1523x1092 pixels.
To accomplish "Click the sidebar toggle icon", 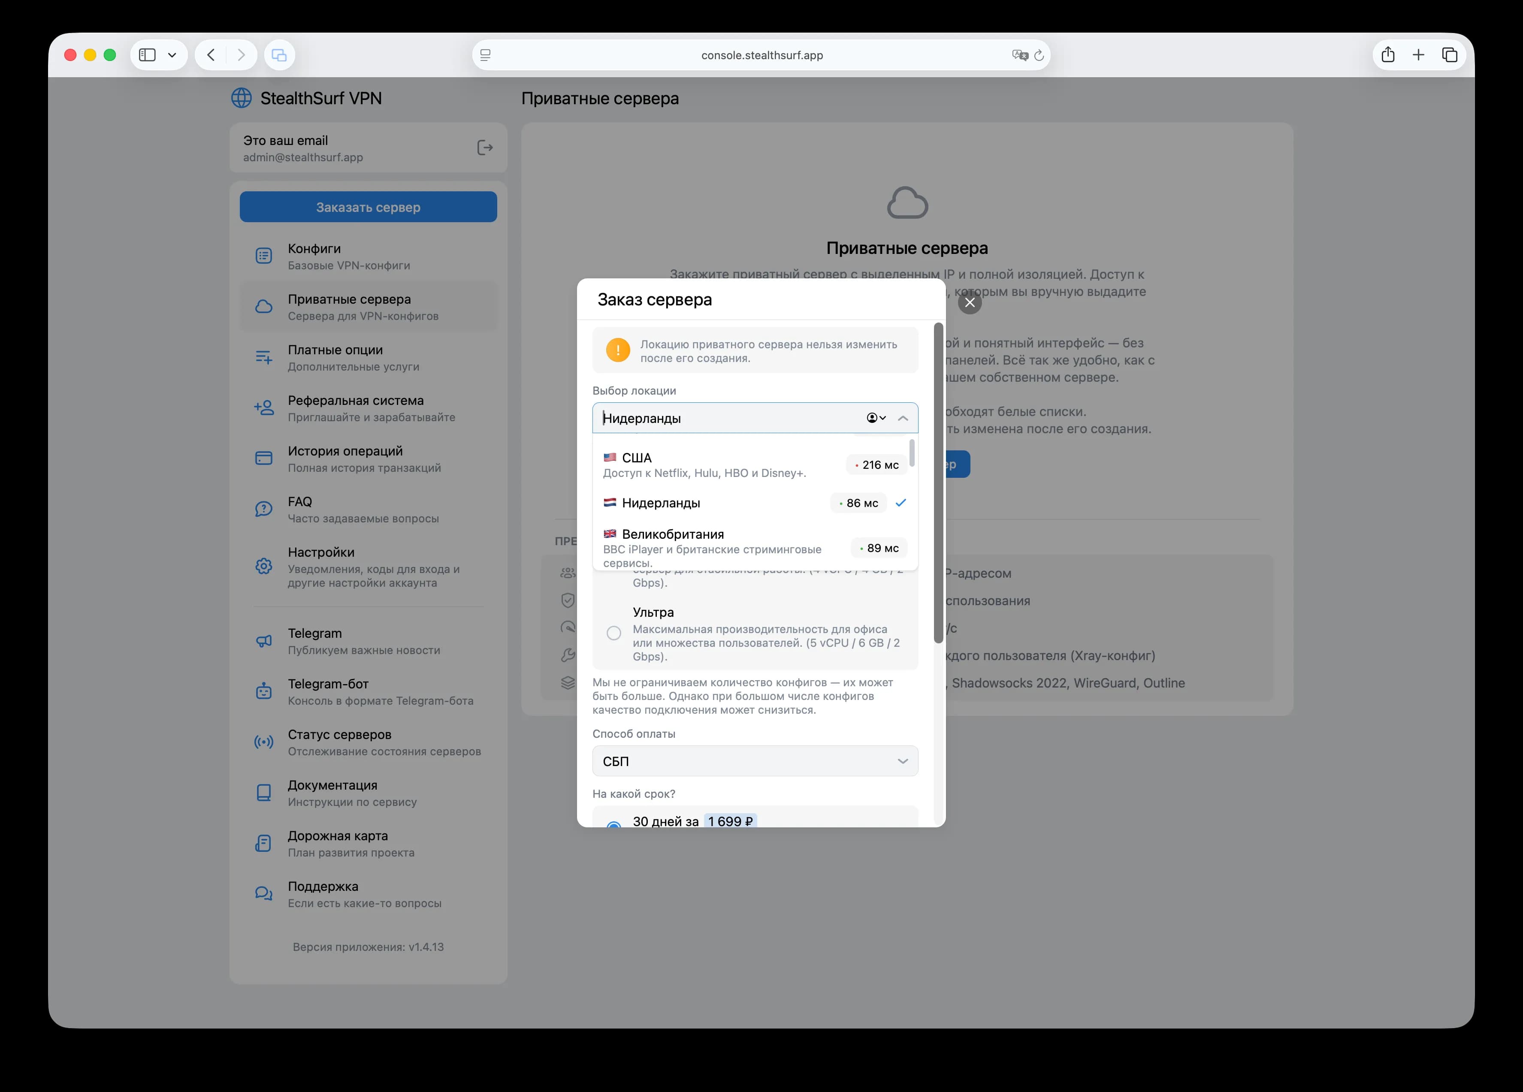I will point(147,55).
